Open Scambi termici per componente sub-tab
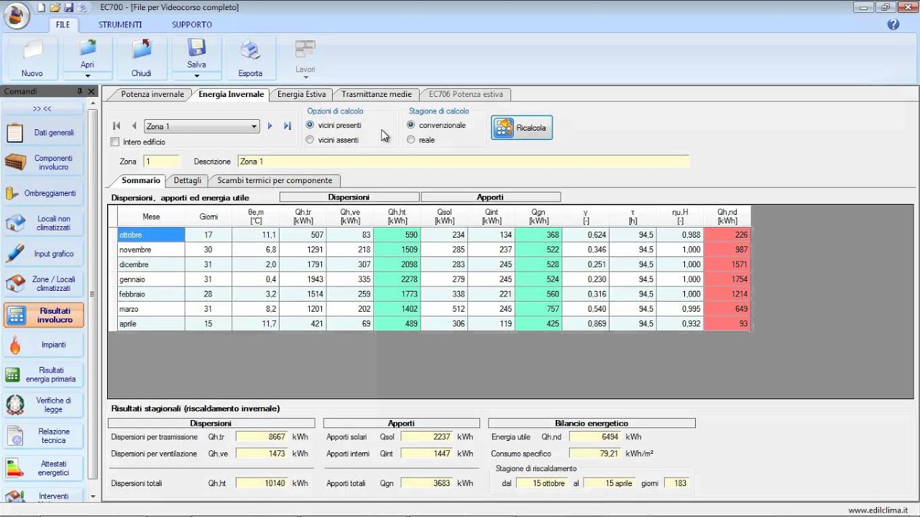This screenshot has width=920, height=517. tap(275, 180)
